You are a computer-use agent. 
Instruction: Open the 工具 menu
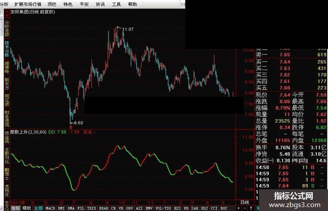point(116,4)
